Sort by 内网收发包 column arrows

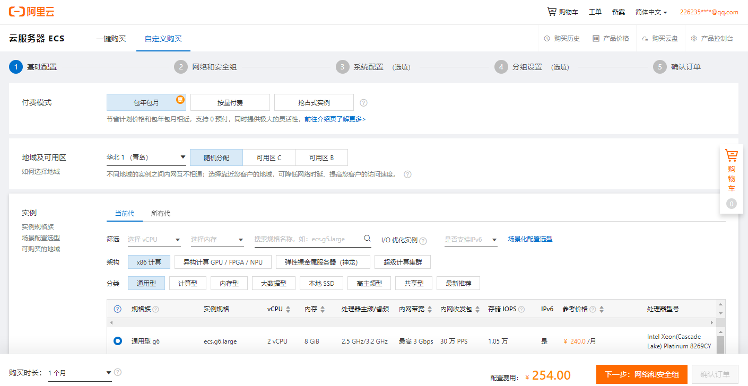pyautogui.click(x=477, y=309)
